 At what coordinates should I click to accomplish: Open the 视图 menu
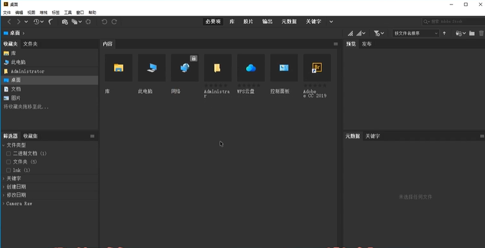click(x=31, y=12)
